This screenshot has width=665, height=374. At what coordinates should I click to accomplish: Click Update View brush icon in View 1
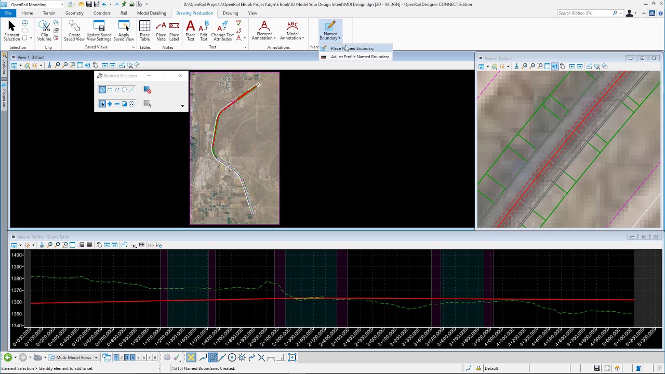click(x=50, y=65)
